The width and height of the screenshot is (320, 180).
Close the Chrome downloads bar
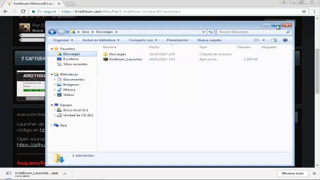pyautogui.click(x=314, y=173)
